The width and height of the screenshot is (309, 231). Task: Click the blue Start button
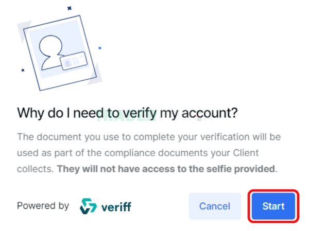coord(273,206)
